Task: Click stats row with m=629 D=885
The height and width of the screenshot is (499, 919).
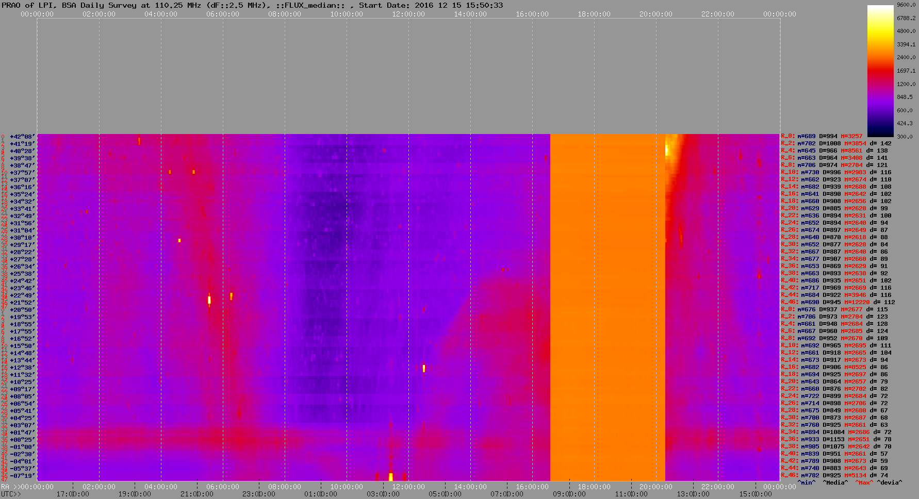Action: click(834, 209)
